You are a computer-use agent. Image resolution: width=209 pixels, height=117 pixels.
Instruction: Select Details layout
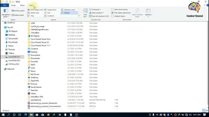click(69, 13)
